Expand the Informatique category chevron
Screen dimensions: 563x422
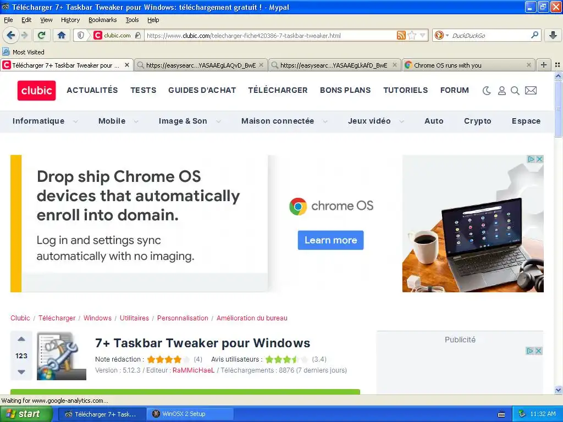pos(75,121)
